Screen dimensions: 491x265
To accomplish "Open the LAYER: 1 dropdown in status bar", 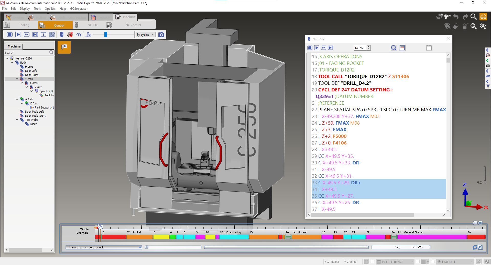I will click(x=455, y=262).
